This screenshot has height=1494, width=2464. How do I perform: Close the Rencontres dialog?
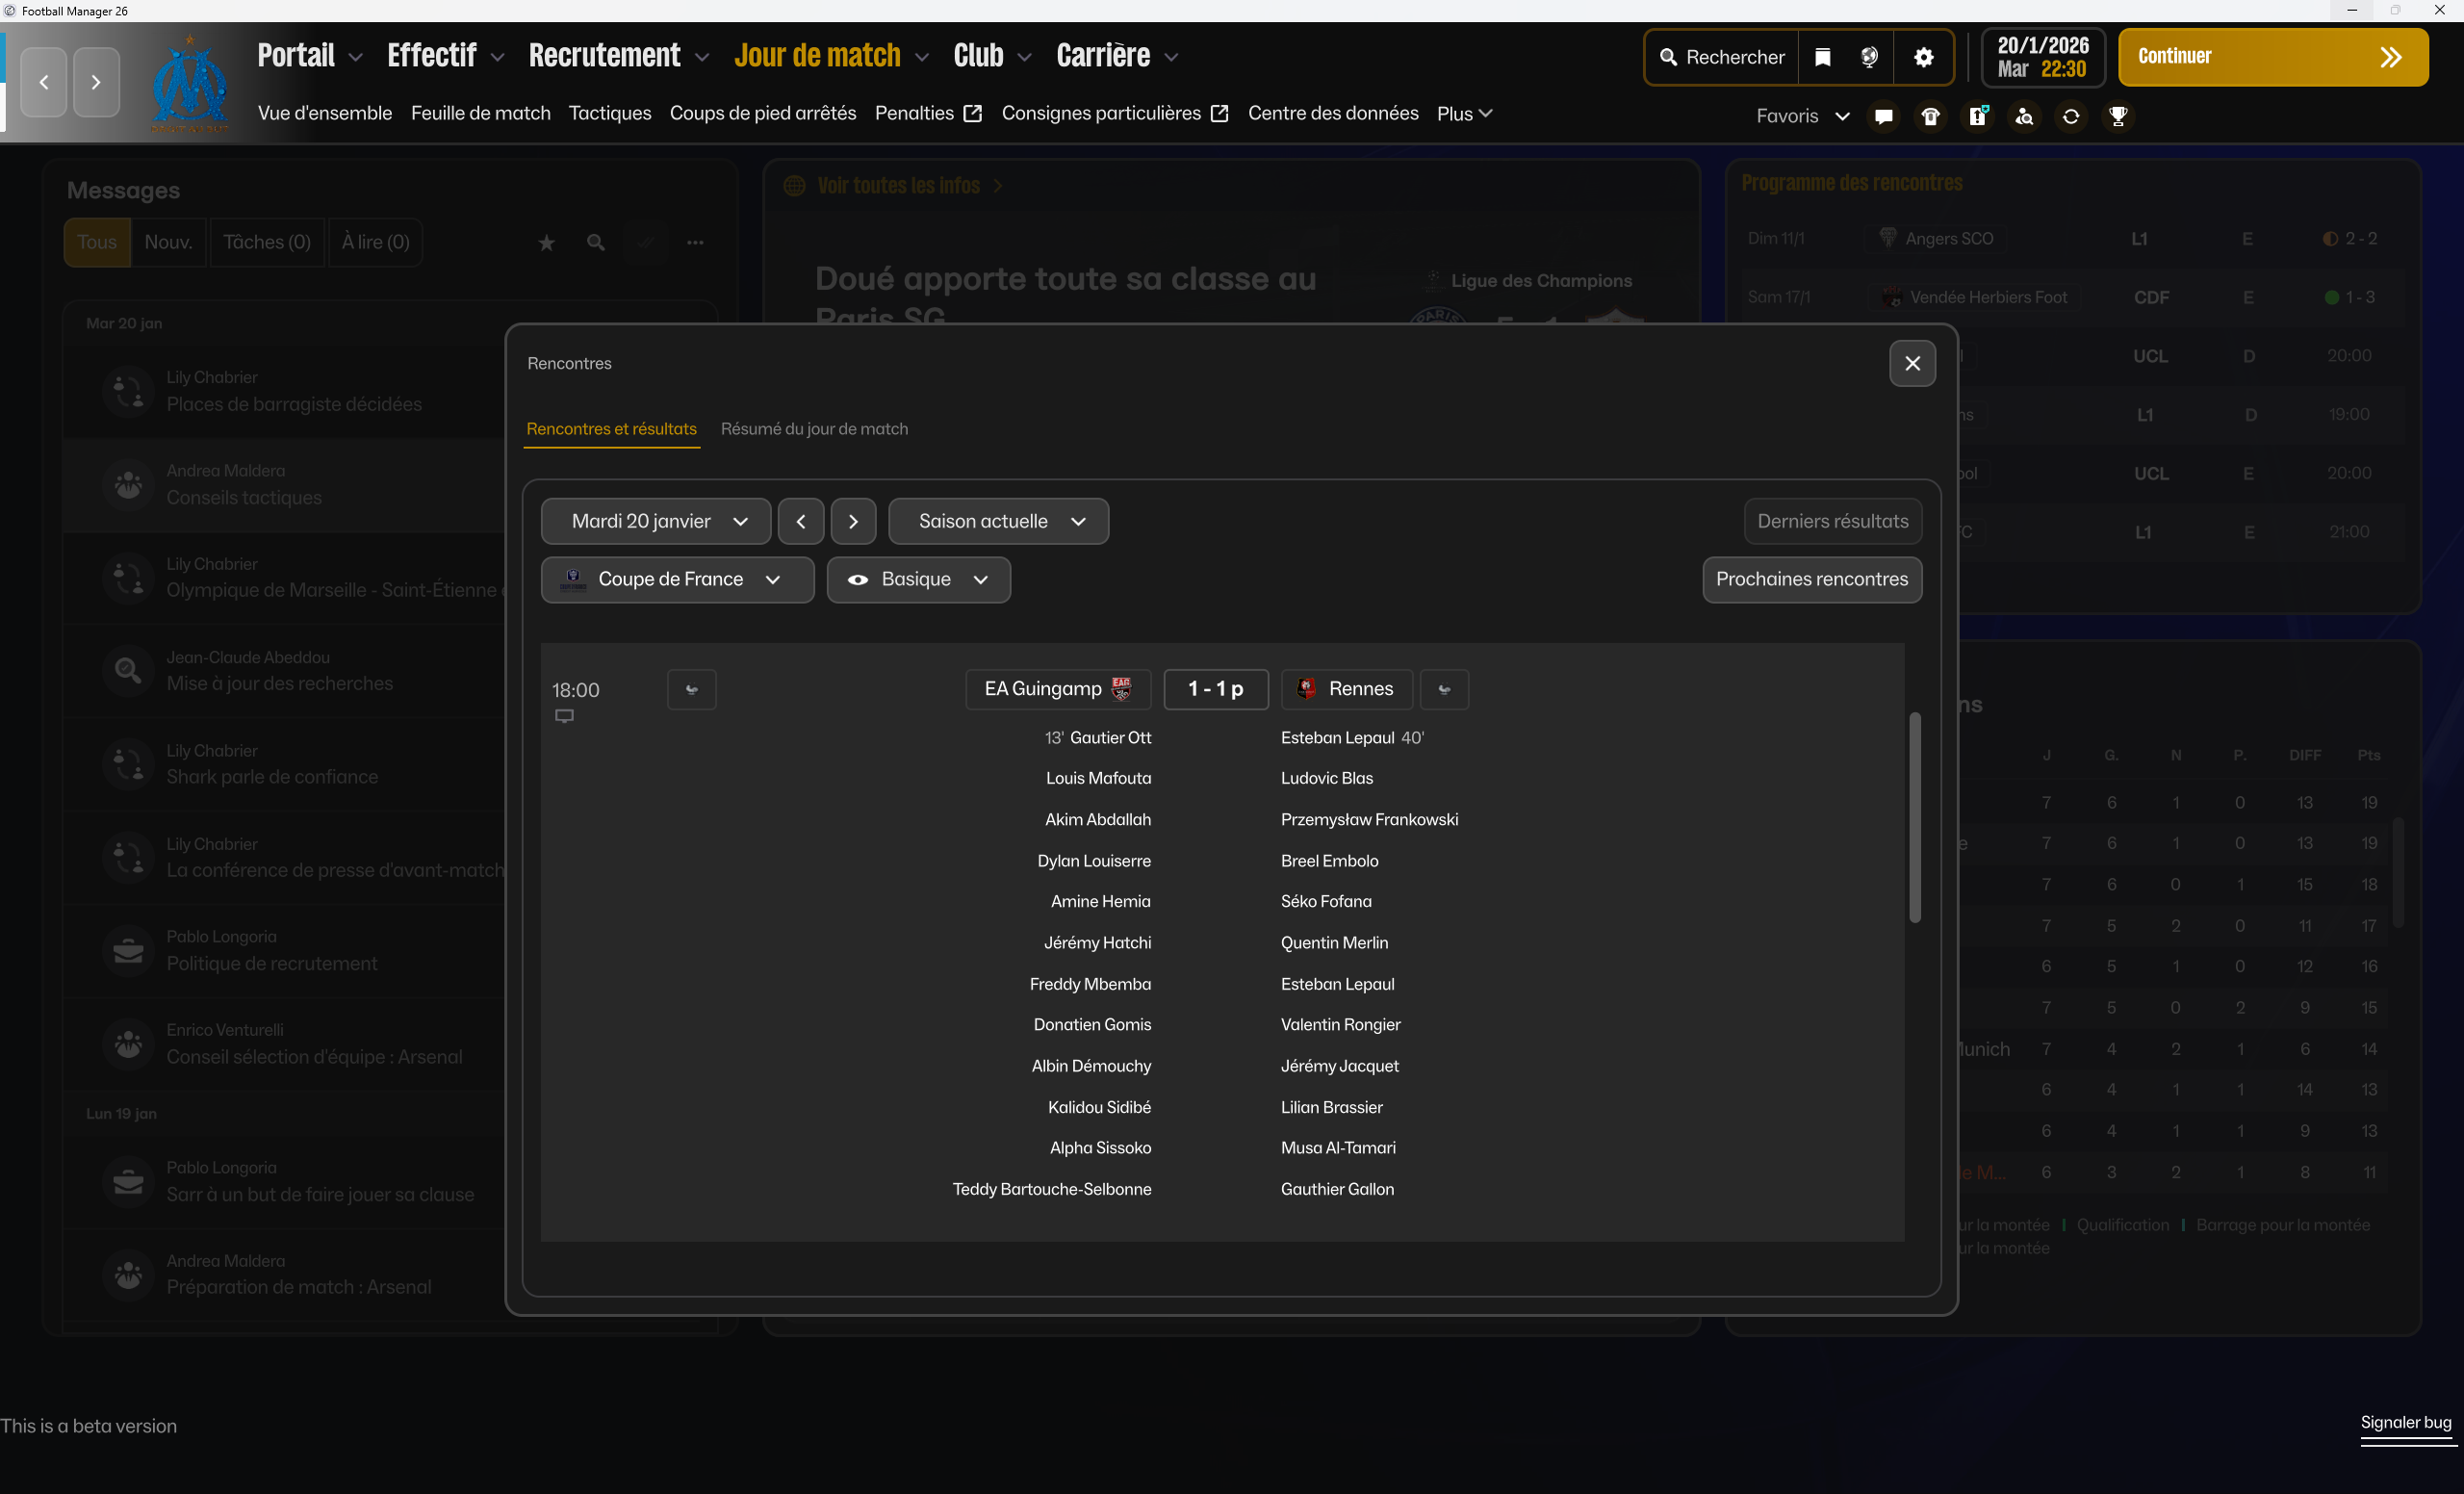[x=1911, y=363]
